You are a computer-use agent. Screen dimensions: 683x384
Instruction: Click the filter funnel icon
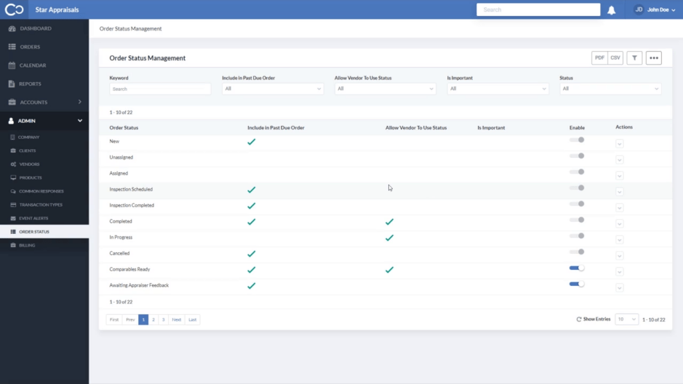click(635, 58)
